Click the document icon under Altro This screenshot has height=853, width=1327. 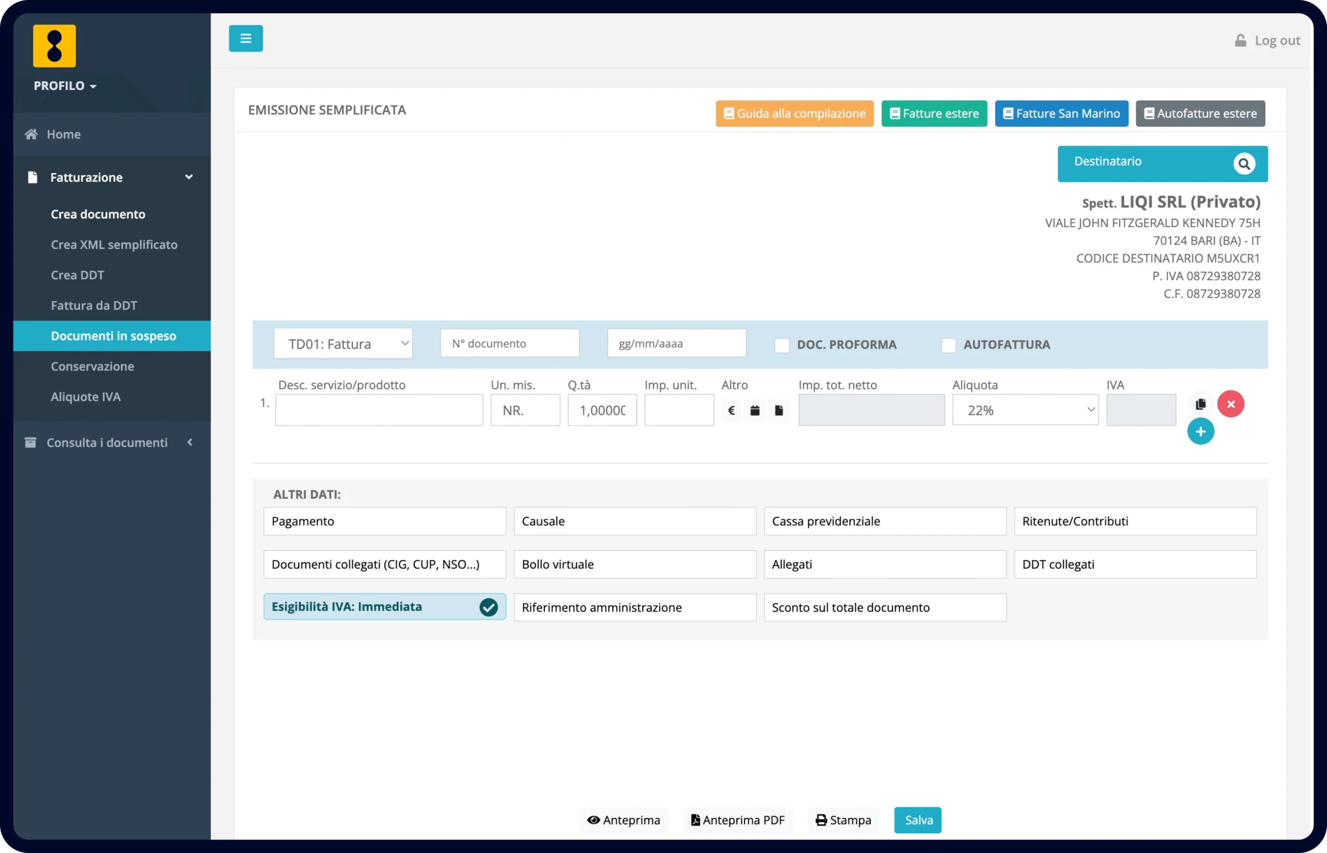pyautogui.click(x=779, y=410)
